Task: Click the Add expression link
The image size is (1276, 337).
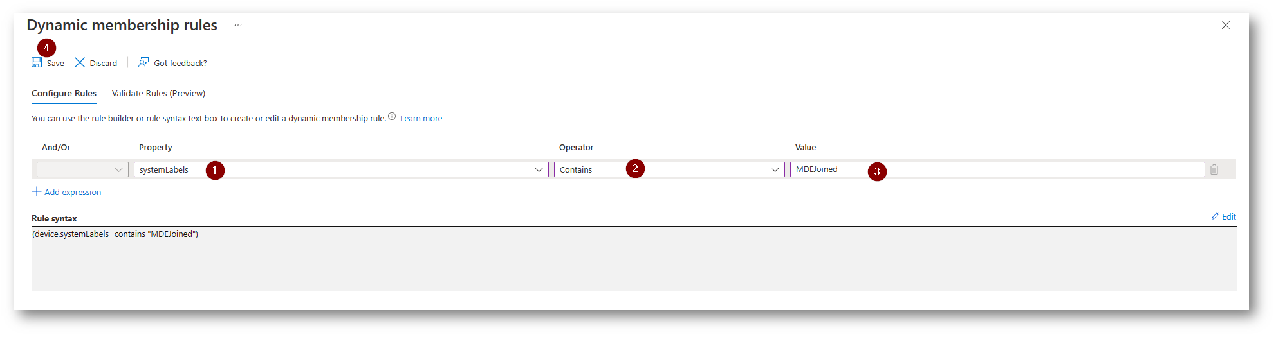Action: pyautogui.click(x=73, y=192)
